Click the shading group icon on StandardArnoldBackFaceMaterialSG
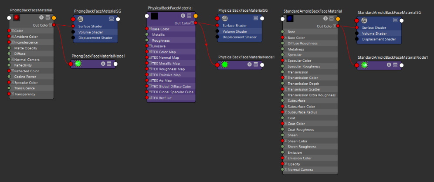434x182 pixels. [364, 20]
